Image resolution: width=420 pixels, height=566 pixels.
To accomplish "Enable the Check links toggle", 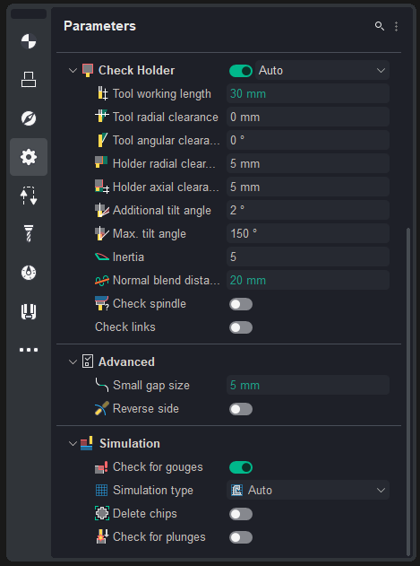I will click(x=241, y=327).
